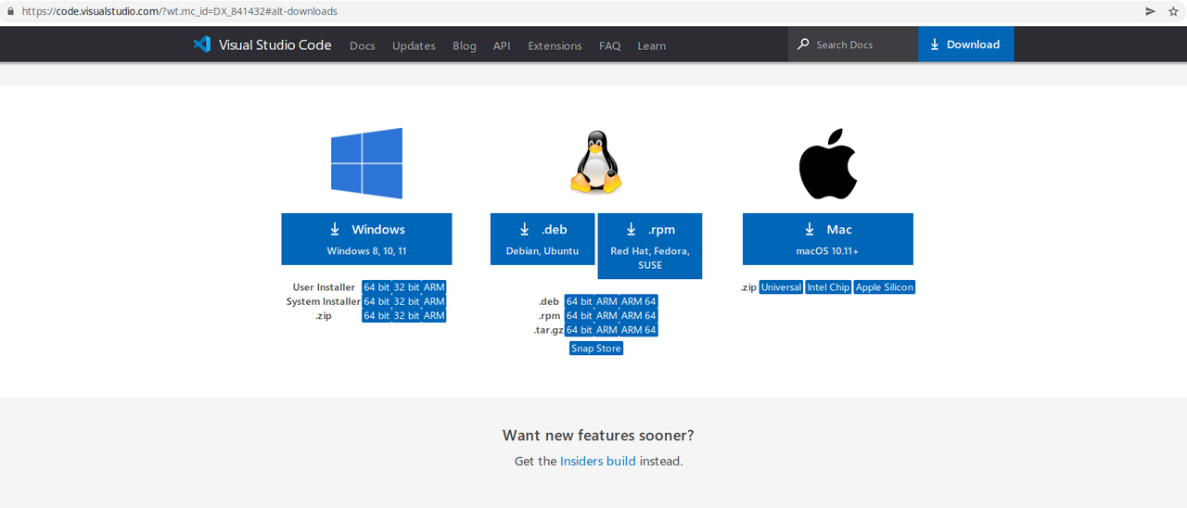
Task: Open the Snap Store link
Action: [596, 349]
